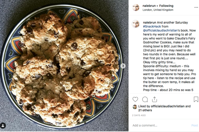Visit the @officialclaudiachristian mention in the caption
Image resolution: width=199 pixels, height=132 pixels.
(160, 30)
